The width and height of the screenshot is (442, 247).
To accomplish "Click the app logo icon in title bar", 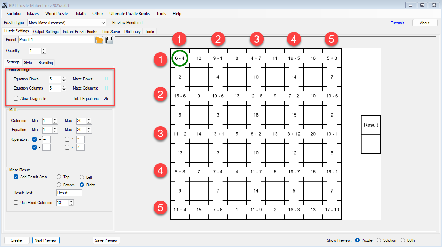I will click(x=5, y=5).
